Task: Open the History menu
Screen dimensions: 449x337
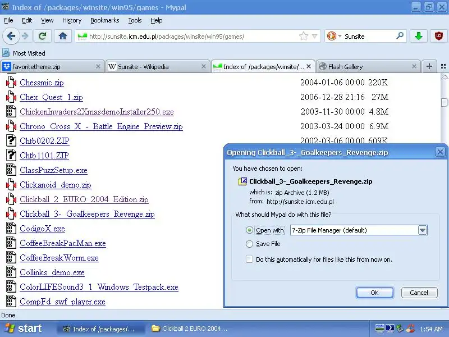Action: click(x=72, y=20)
